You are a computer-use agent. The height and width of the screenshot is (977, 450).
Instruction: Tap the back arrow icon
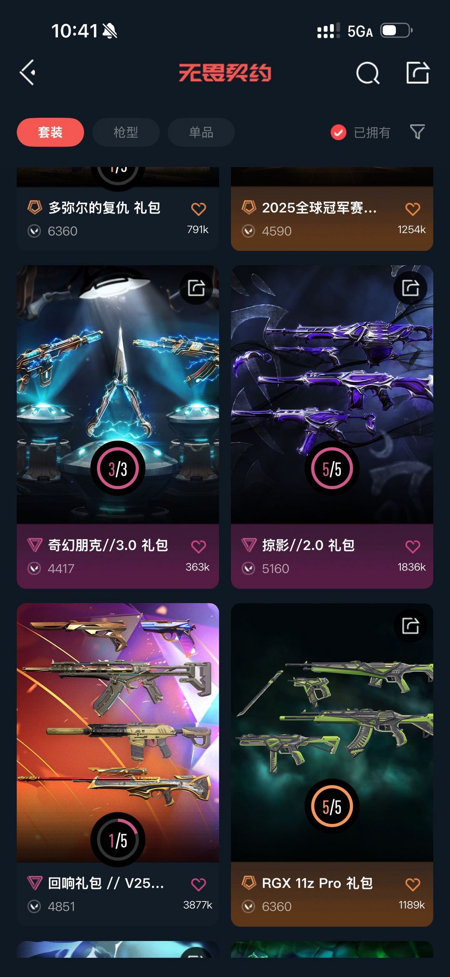(x=27, y=73)
